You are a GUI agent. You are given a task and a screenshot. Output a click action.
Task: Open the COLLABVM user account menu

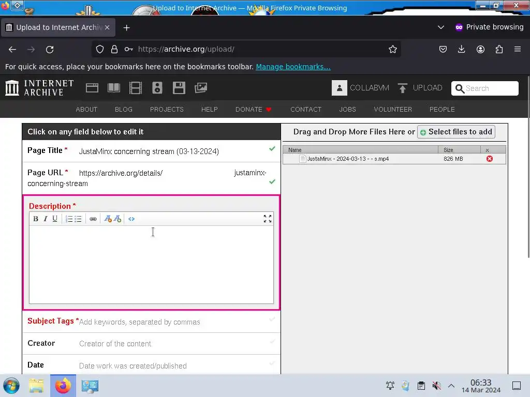pyautogui.click(x=360, y=88)
